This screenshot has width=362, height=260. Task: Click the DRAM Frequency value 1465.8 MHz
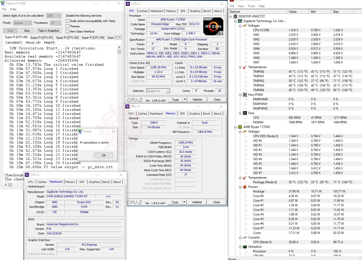[x=186, y=143]
